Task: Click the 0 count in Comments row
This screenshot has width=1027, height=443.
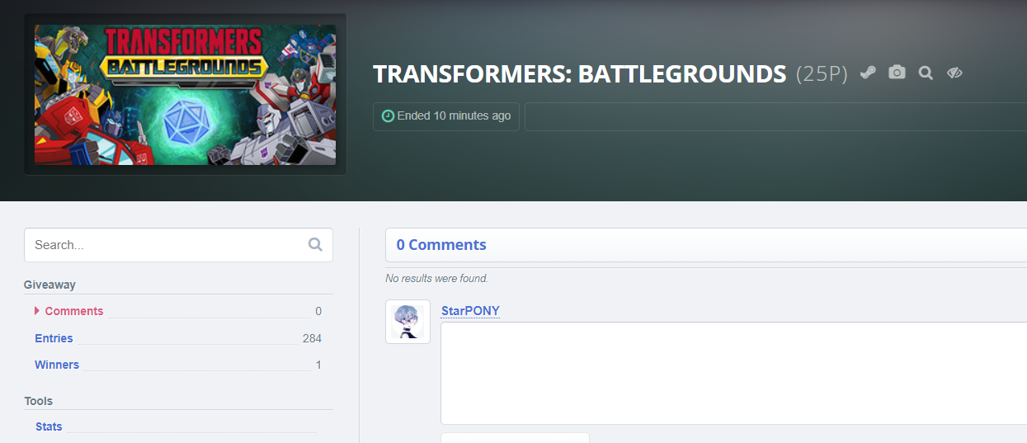Action: [318, 311]
